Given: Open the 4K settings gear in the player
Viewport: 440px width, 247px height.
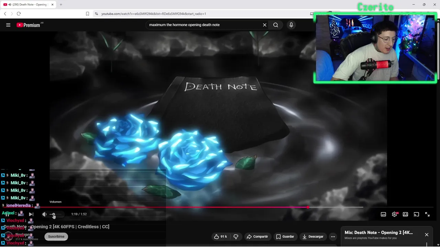Looking at the screenshot, I should pos(394,214).
